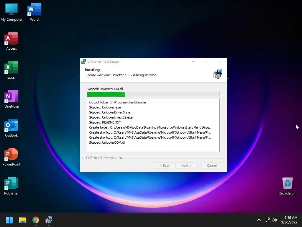Screen dimensions: 302x227
Task: Click the Unlocker installer taskbar icon
Action: pyautogui.click(x=49, y=220)
